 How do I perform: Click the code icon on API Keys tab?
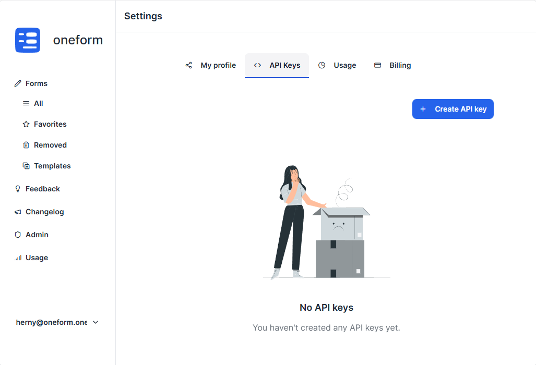tap(257, 65)
